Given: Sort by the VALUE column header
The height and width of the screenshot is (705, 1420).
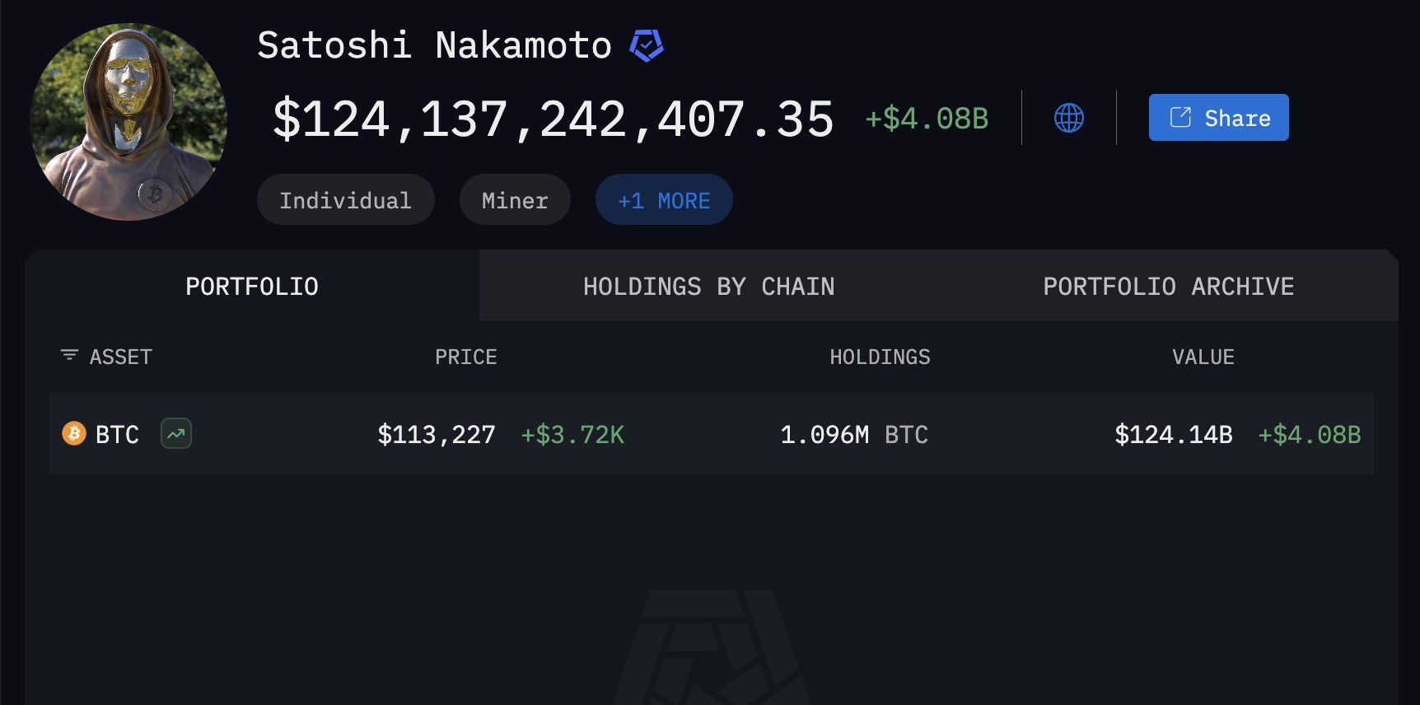Looking at the screenshot, I should pos(1203,357).
